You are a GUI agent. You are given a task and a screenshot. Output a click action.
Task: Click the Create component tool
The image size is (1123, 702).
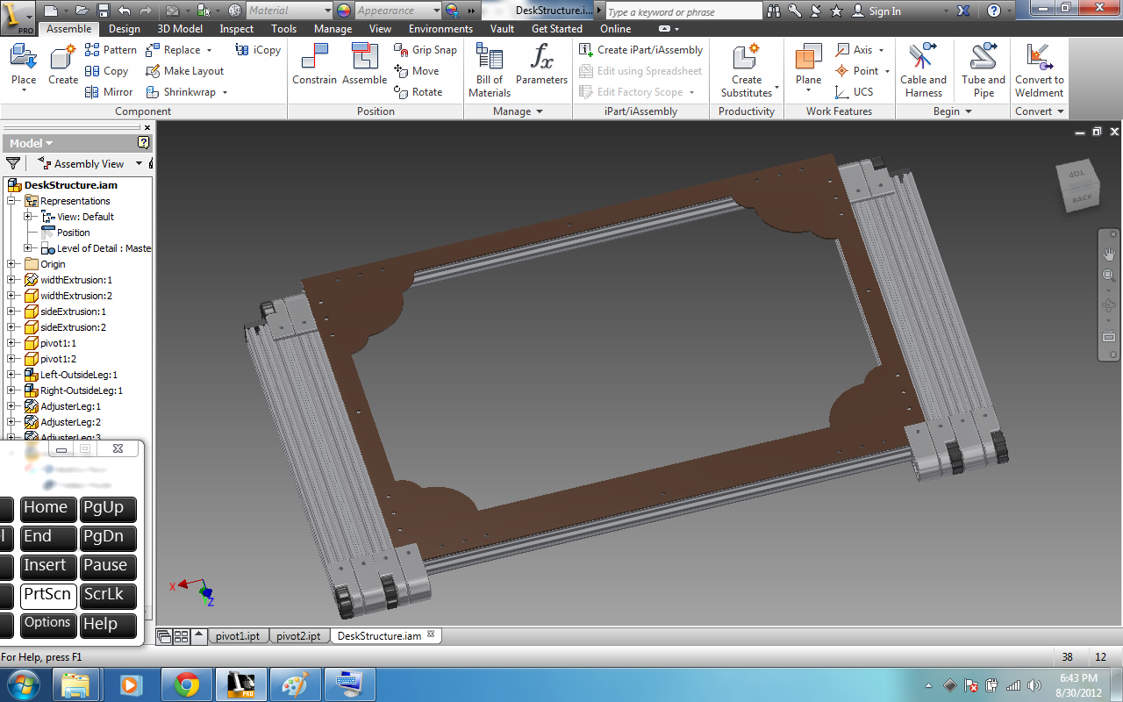63,66
